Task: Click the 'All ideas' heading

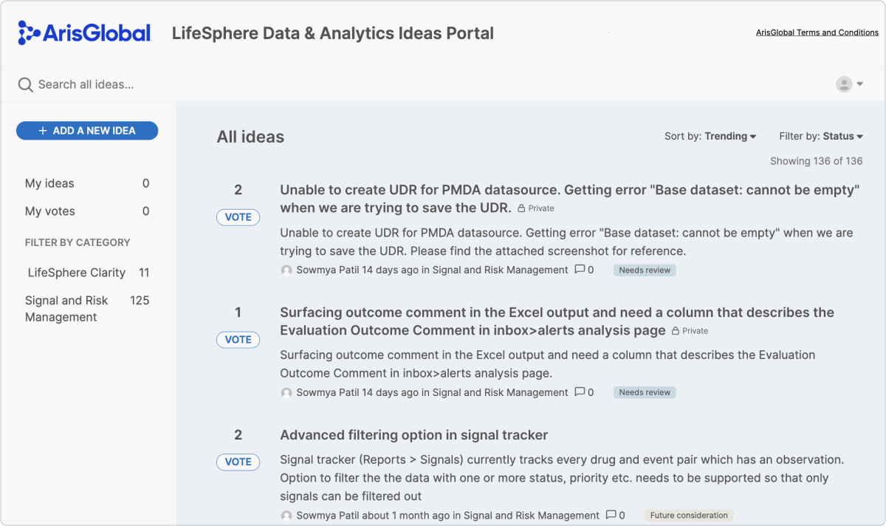Action: pos(250,137)
